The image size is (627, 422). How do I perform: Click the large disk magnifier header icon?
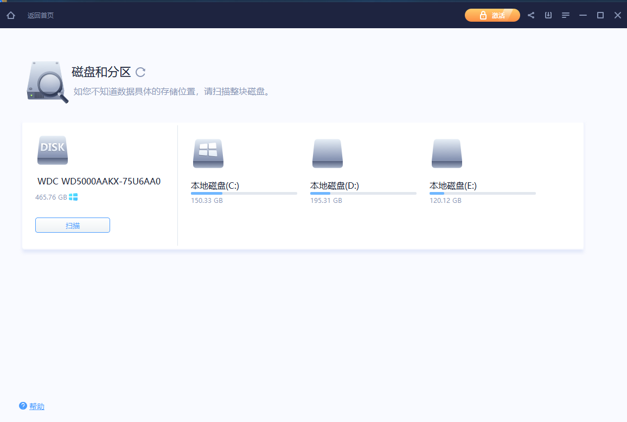coord(48,82)
